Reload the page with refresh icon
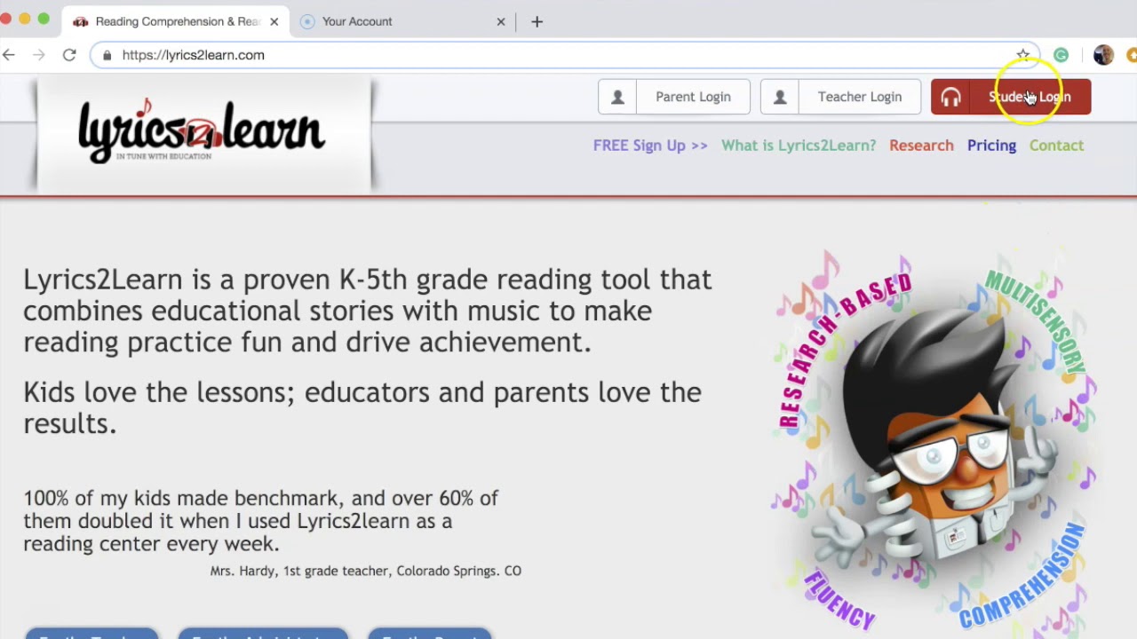This screenshot has height=639, width=1137. click(69, 55)
